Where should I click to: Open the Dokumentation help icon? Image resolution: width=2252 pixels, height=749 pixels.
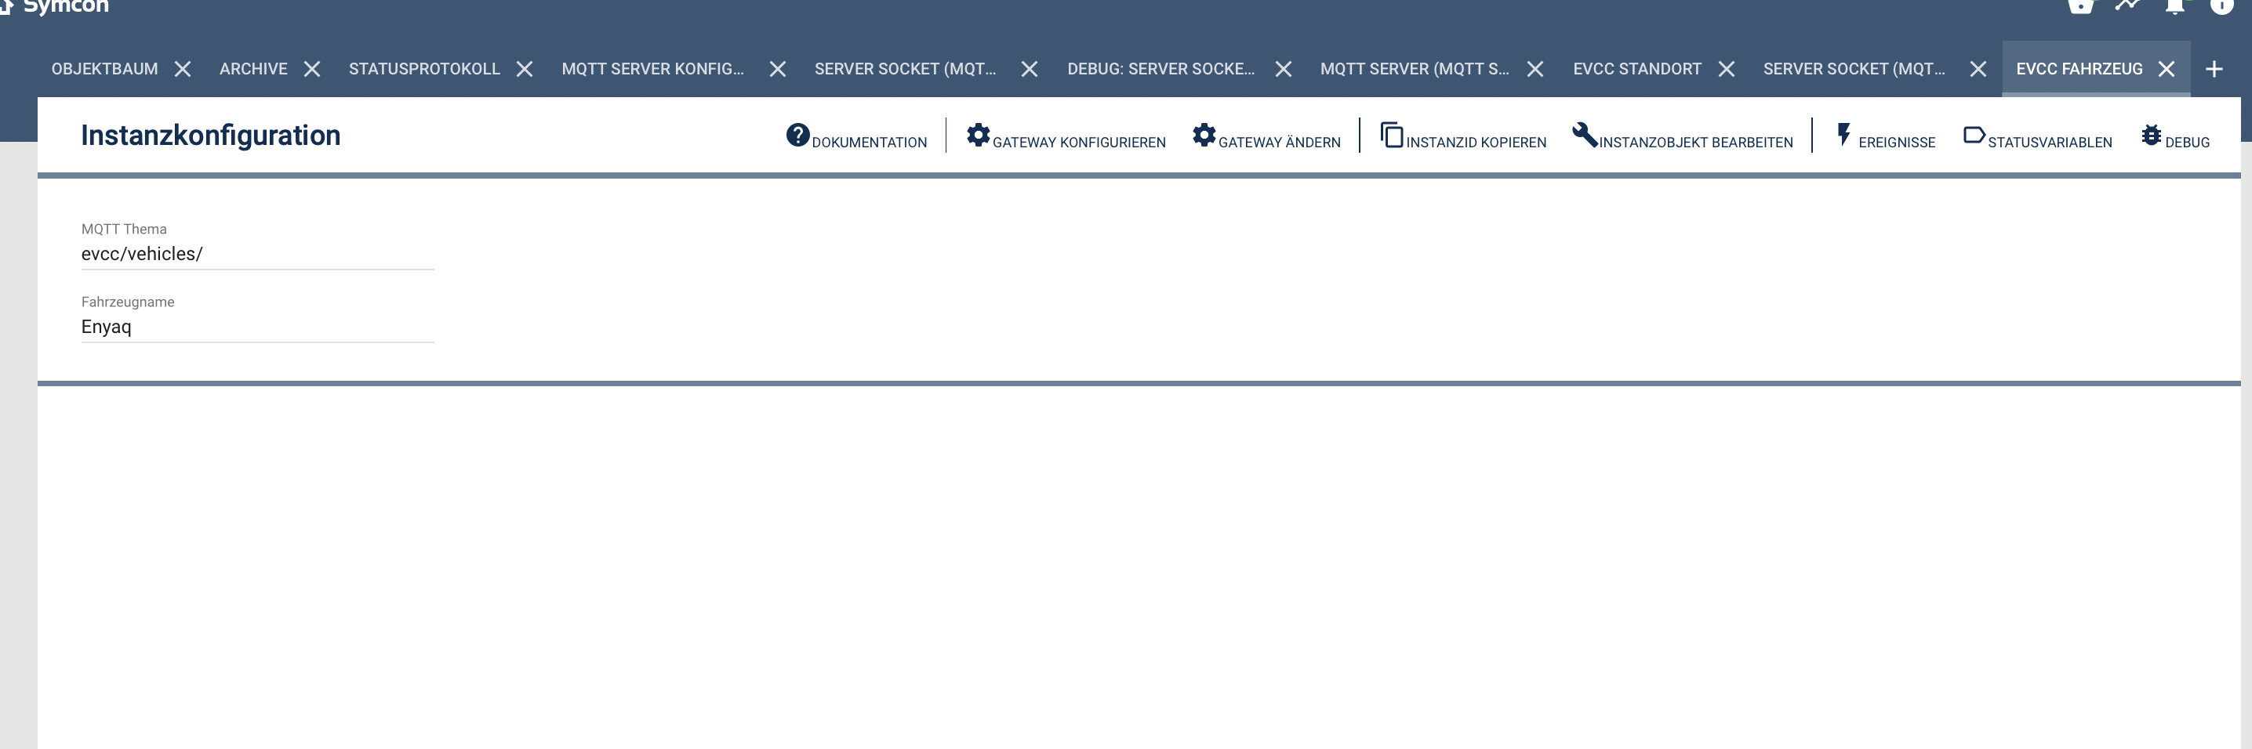point(797,136)
